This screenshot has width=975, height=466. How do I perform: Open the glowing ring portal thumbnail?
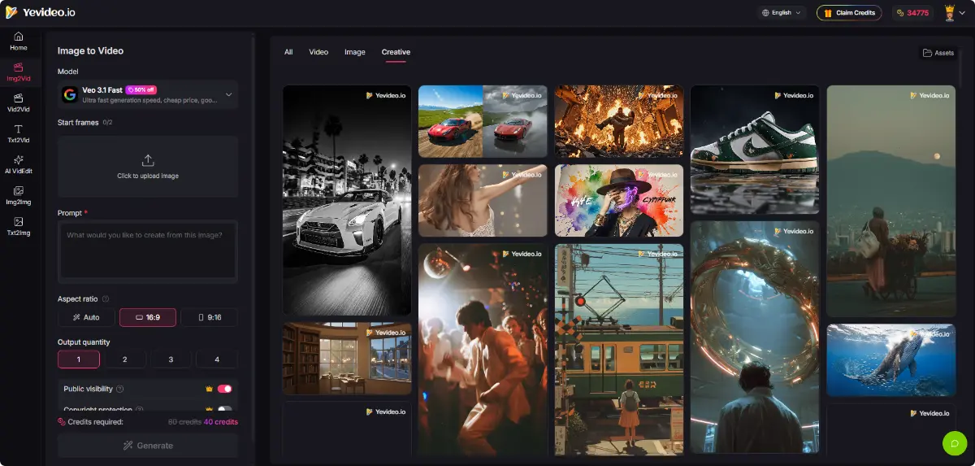755,337
